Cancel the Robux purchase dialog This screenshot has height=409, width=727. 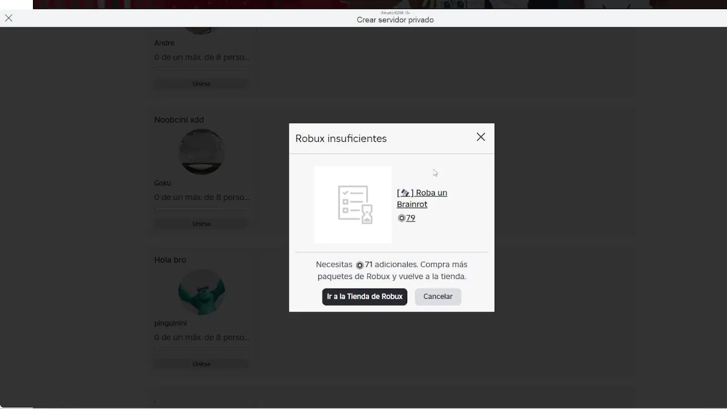pyautogui.click(x=438, y=297)
